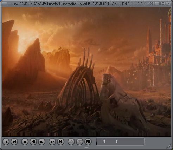Click the bottom-right resize grip

pyautogui.click(x=169, y=146)
